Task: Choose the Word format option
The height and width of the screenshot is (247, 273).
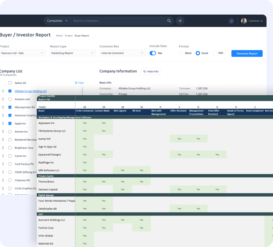Action: point(181,53)
